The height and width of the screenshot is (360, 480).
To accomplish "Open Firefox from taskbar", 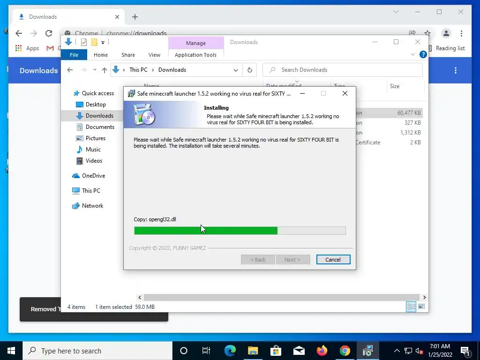I will 322,351.
